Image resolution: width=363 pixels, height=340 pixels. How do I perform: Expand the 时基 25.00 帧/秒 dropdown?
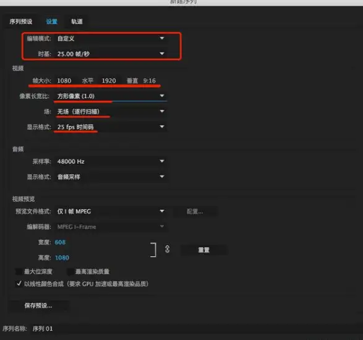coord(111,54)
